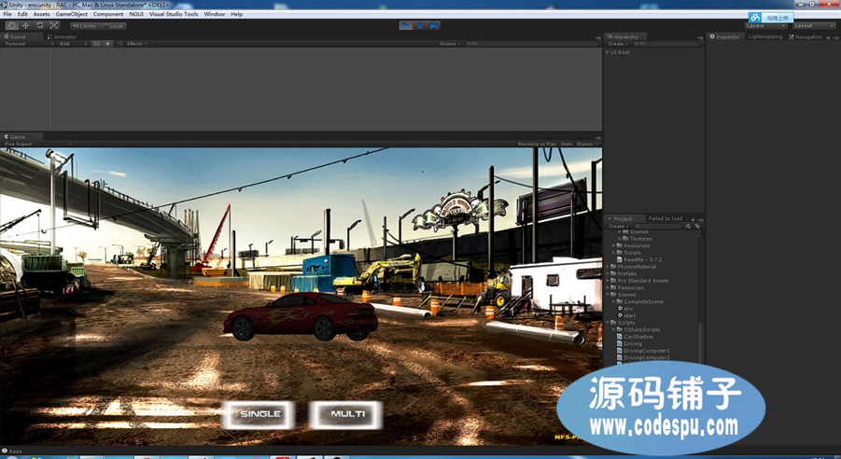The height and width of the screenshot is (459, 841).
Task: Click the Step frame button
Action: click(434, 26)
